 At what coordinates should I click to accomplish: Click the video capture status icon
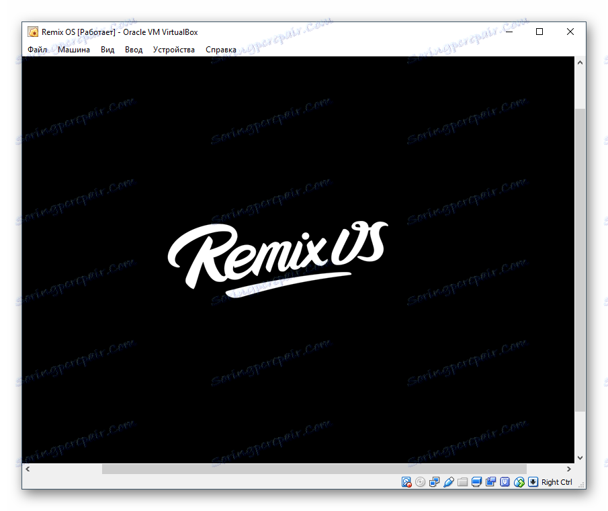[x=490, y=482]
